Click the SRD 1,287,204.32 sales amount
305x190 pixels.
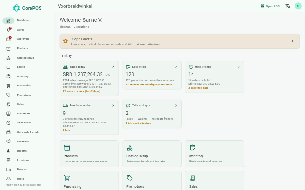pos(82,74)
